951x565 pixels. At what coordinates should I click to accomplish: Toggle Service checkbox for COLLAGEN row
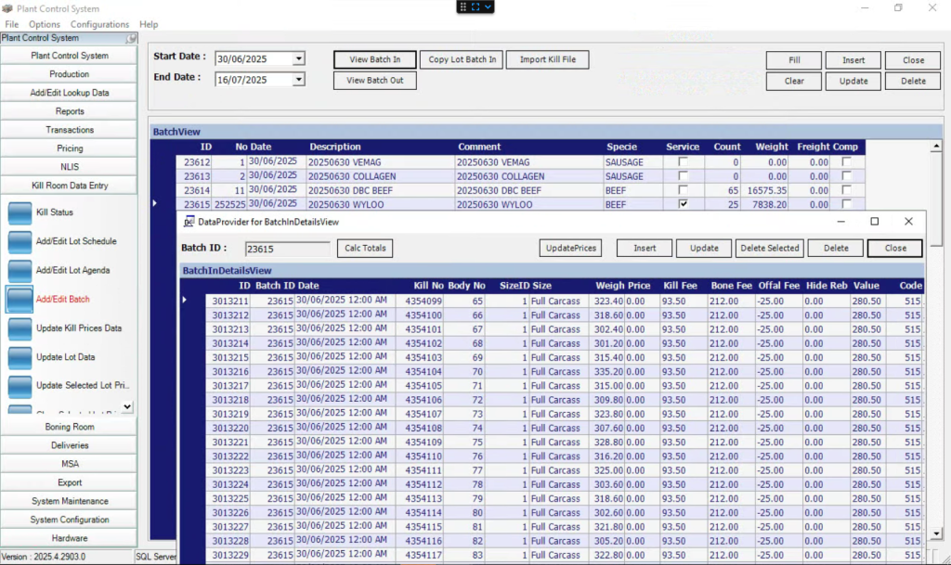[x=683, y=175]
